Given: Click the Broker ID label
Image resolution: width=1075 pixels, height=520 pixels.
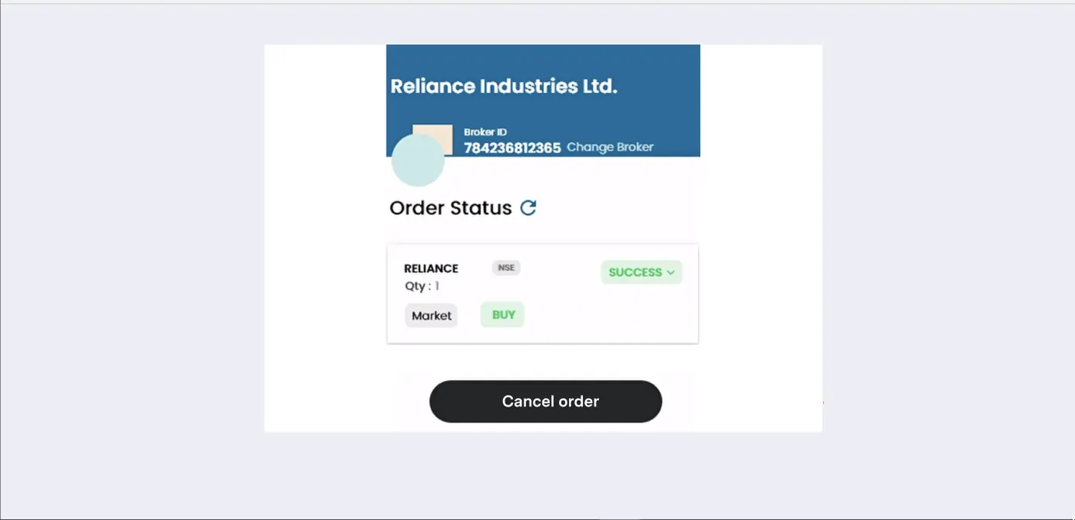Looking at the screenshot, I should pyautogui.click(x=485, y=132).
